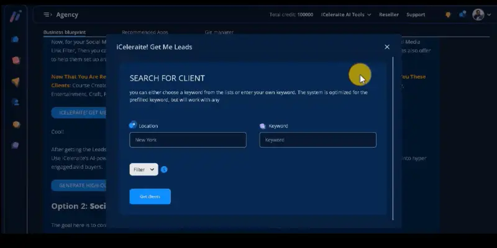The image size is (497, 248).
Task: Click the icon next to Location label
Action: (133, 125)
